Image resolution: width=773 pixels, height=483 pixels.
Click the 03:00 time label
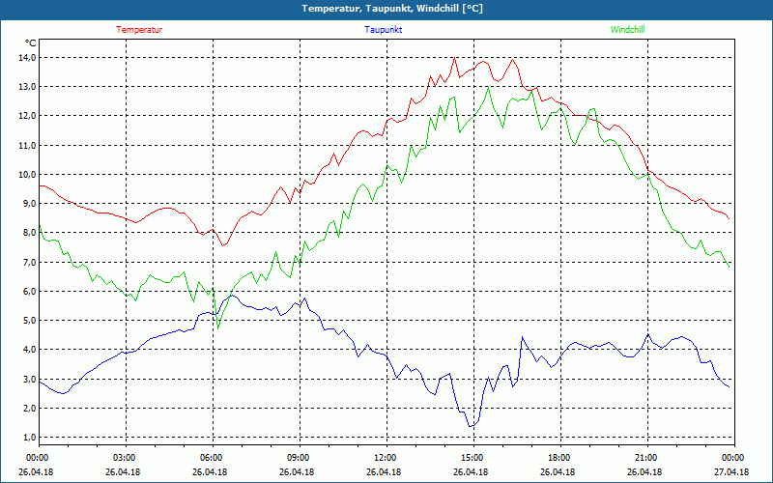(126, 458)
